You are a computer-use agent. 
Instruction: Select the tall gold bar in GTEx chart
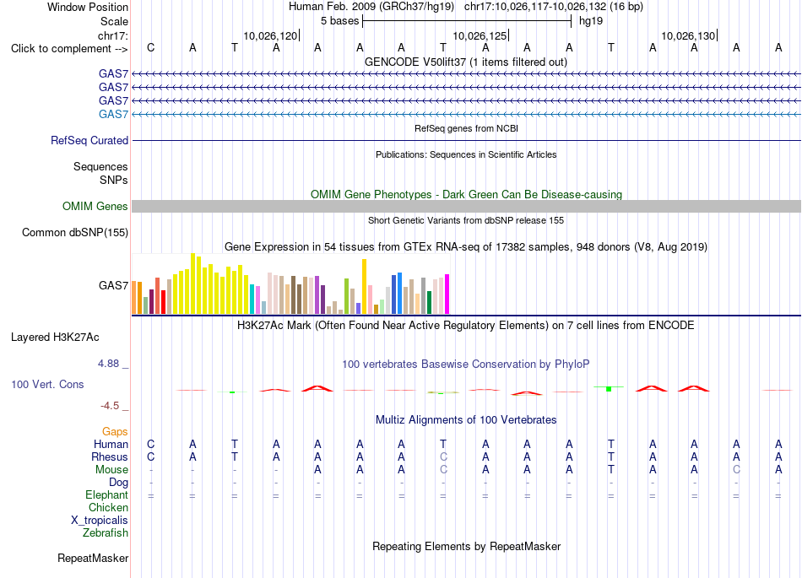pos(364,286)
